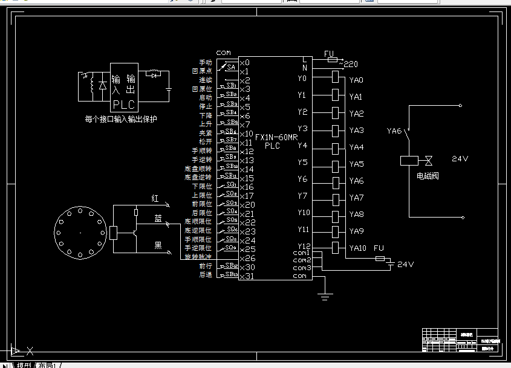Click the tab navigation arrow beside the model tab
Image resolution: width=511 pixels, height=368 pixels.
coord(5,365)
